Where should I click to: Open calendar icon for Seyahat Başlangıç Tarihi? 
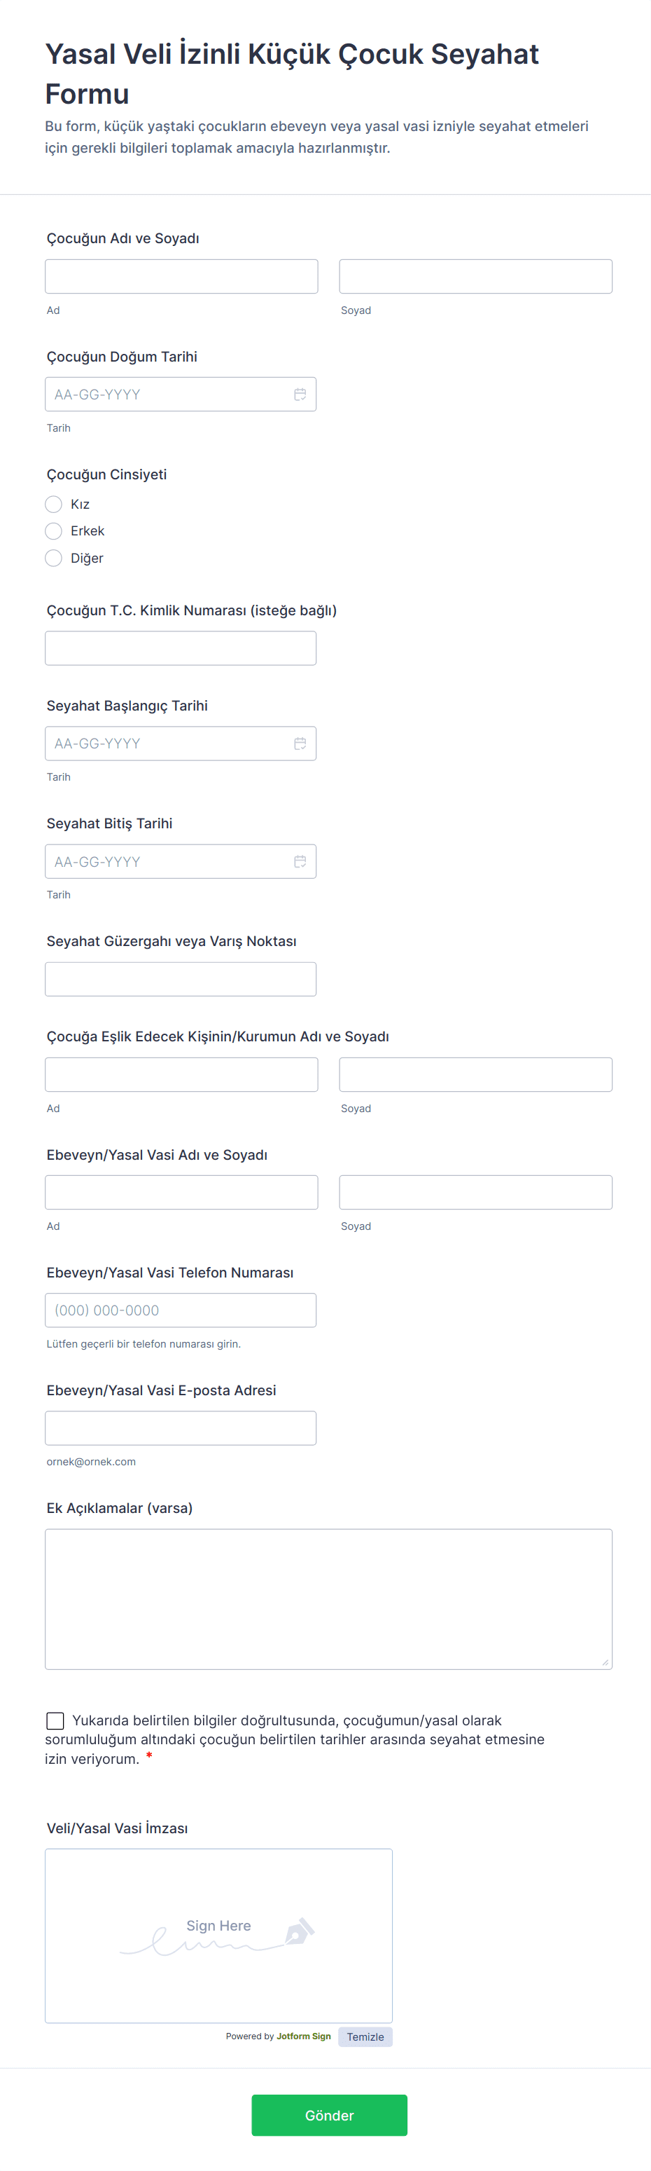[300, 744]
